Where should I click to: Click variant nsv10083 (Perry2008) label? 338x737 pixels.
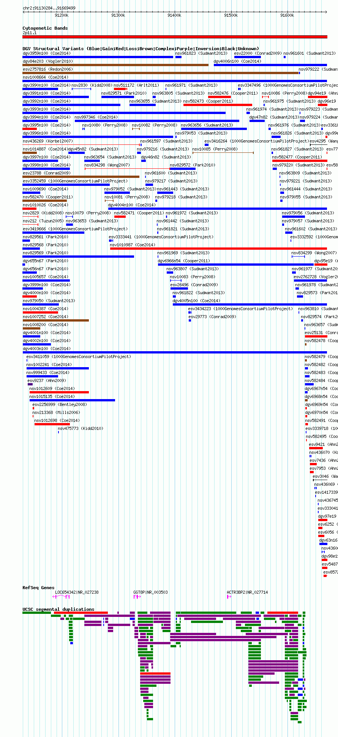coord(193,277)
